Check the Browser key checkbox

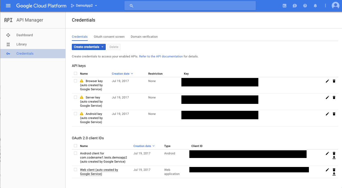[x=75, y=81]
